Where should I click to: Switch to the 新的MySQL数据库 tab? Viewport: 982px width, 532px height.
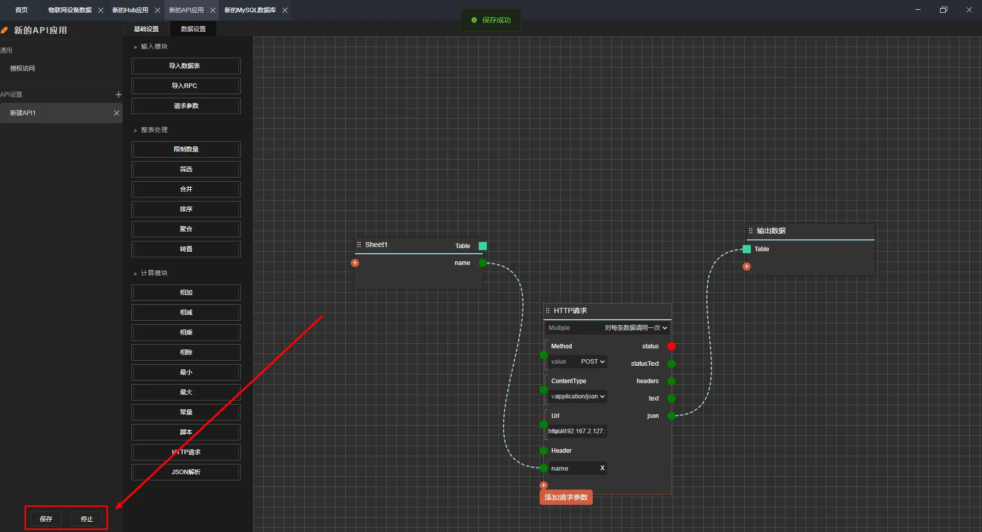[250, 10]
